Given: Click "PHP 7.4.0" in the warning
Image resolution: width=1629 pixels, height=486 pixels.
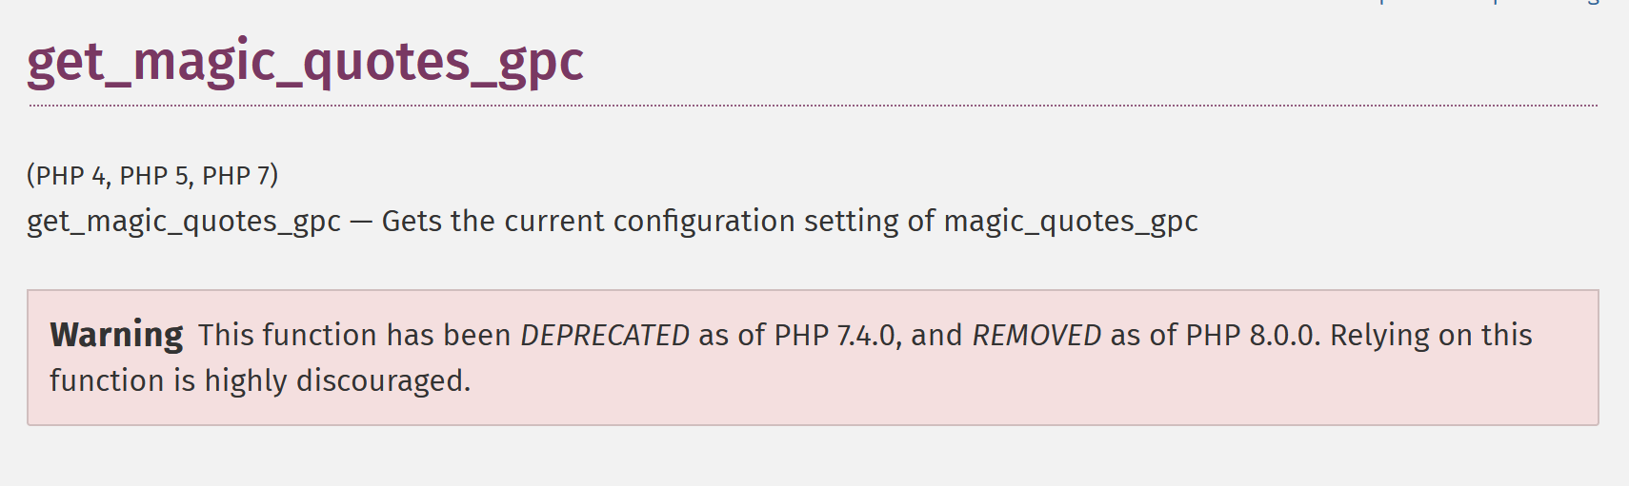Looking at the screenshot, I should 835,335.
